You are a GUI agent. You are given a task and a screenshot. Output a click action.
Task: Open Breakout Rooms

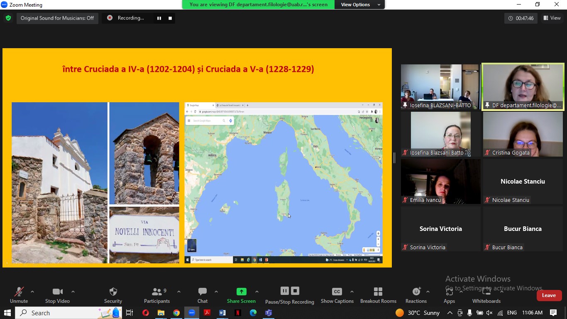(378, 295)
